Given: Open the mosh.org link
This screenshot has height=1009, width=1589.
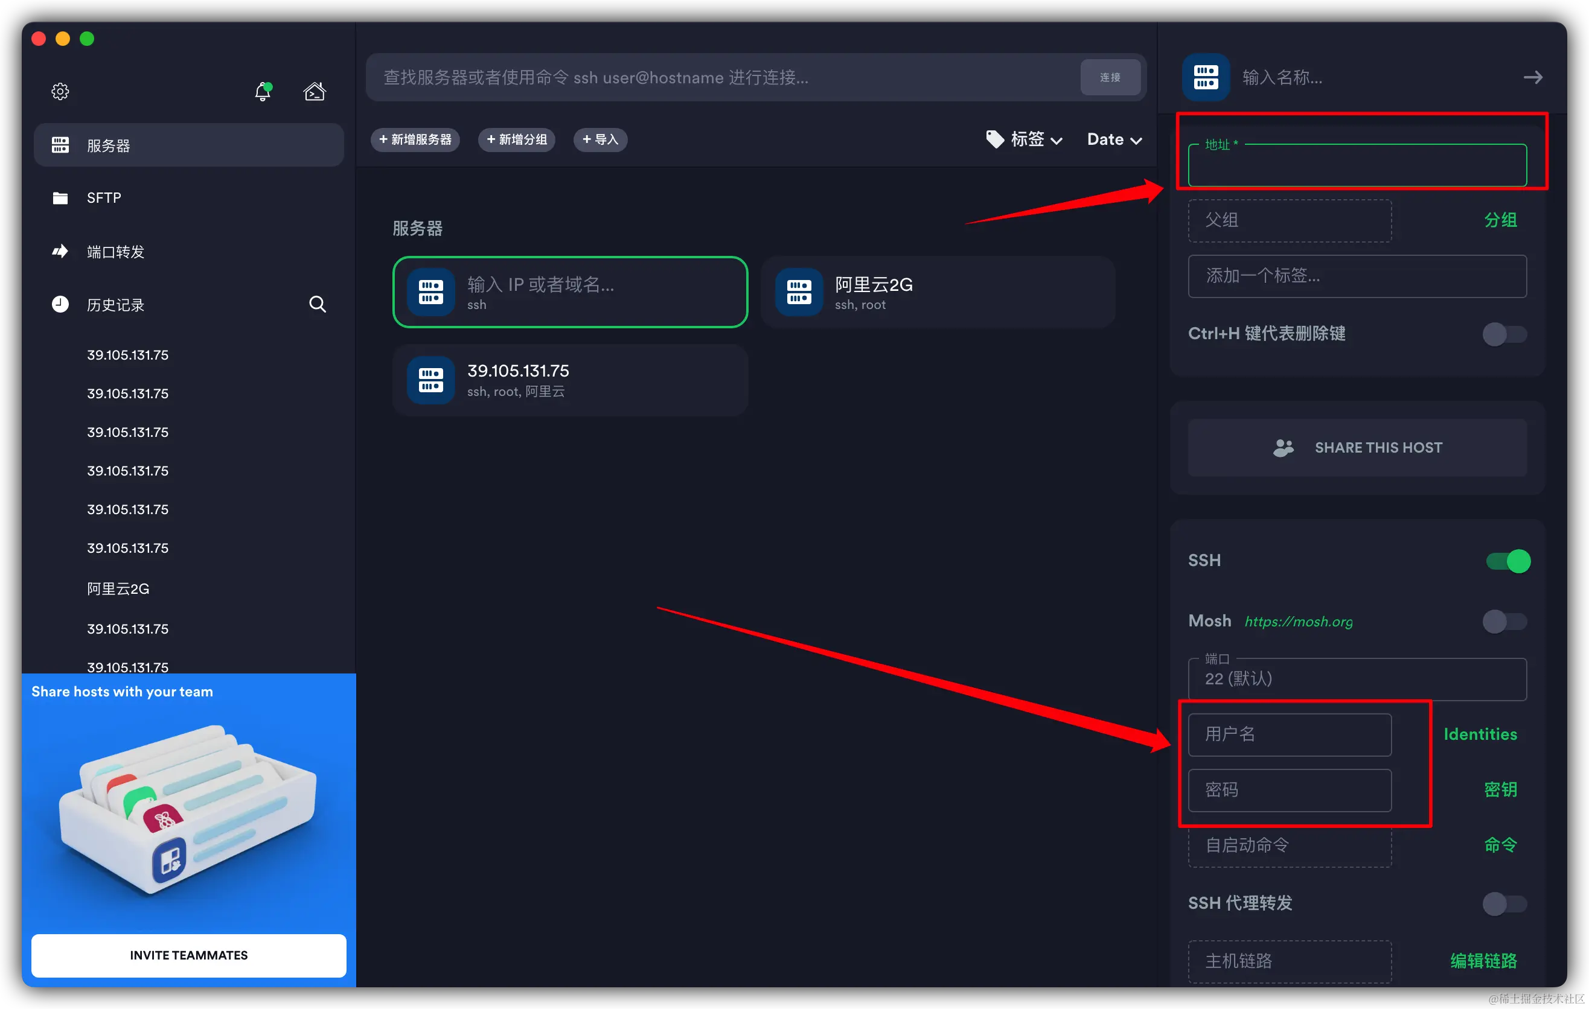Looking at the screenshot, I should click(1298, 621).
